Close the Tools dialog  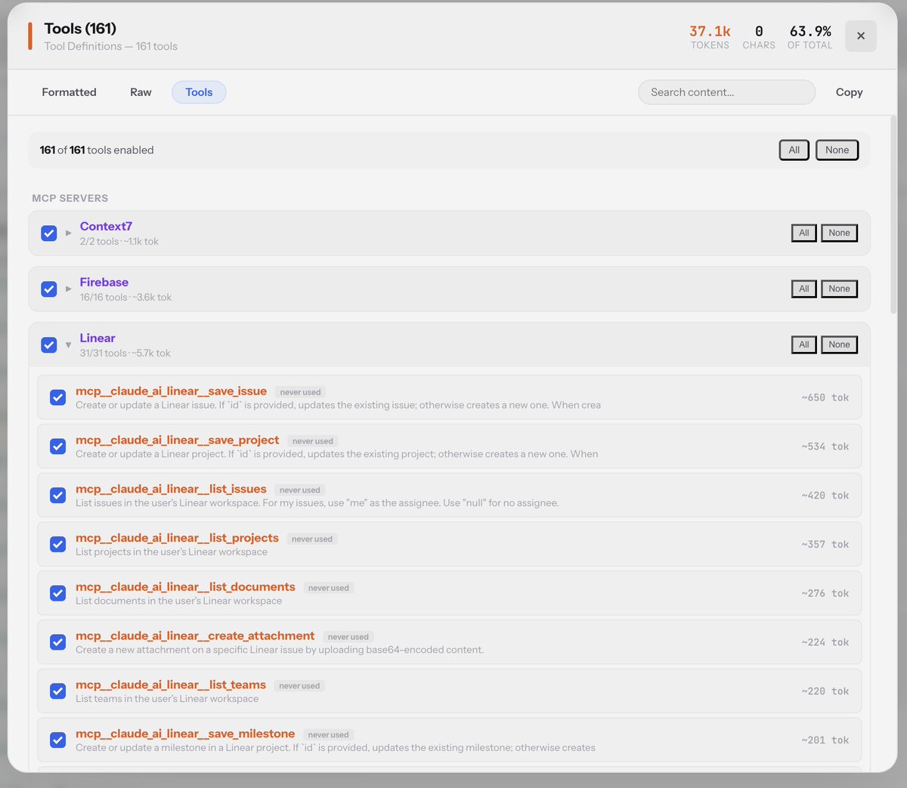860,36
